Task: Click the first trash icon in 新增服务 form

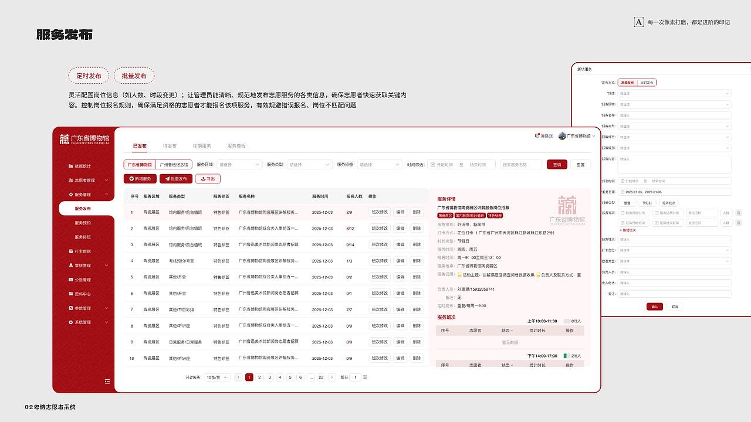Action: click(x=739, y=213)
